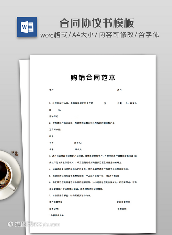Viewport: 172px width, 235px height.
Task: Select clause 2 starting with 甲方确认产品无误后
Action: point(82,123)
